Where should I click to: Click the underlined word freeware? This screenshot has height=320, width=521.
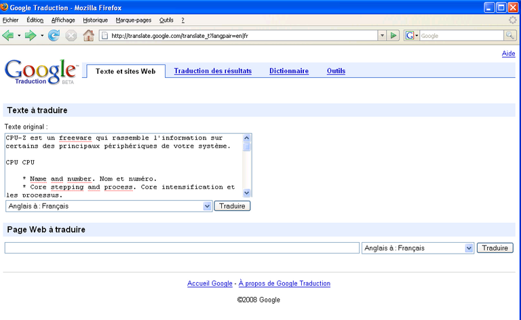pyautogui.click(x=75, y=138)
